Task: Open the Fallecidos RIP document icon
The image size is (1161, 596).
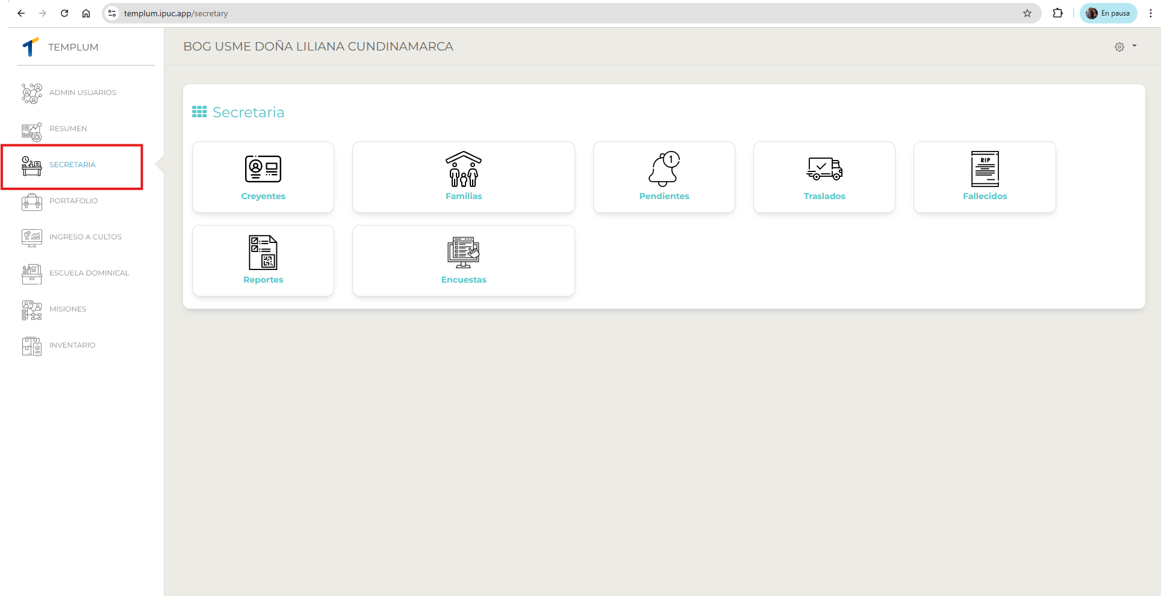Action: point(985,169)
